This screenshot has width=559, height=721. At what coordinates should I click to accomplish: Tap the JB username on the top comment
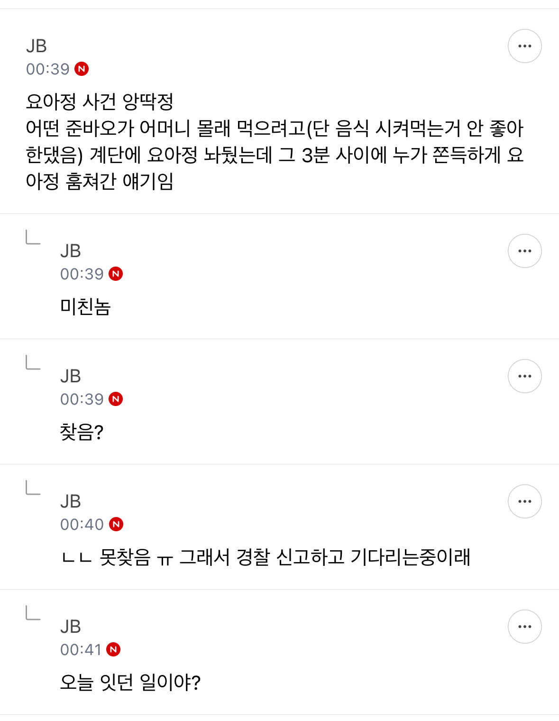click(x=37, y=46)
